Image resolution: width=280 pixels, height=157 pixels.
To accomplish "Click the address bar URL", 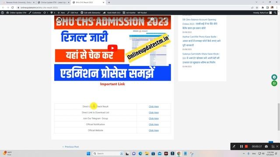I will pyautogui.click(x=39, y=8).
